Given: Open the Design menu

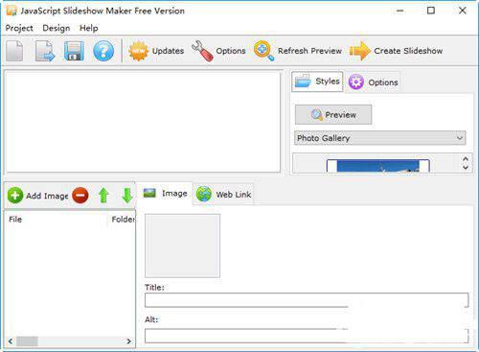Looking at the screenshot, I should [x=57, y=28].
